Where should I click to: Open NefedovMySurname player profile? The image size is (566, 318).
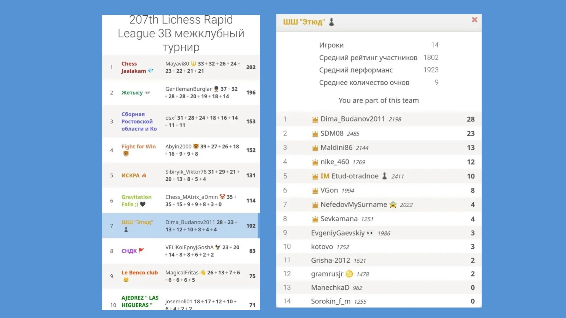[354, 204]
